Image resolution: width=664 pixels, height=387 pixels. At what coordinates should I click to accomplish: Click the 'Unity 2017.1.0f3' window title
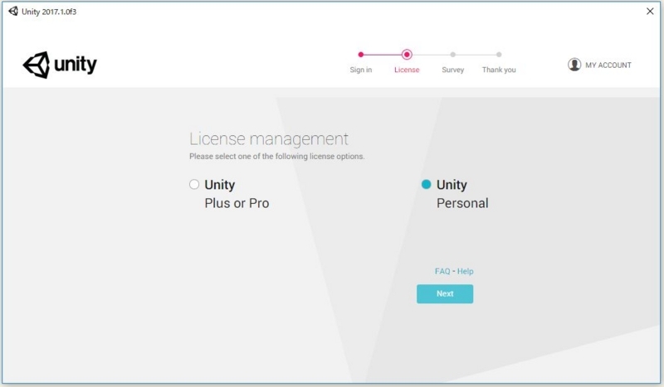coord(49,12)
